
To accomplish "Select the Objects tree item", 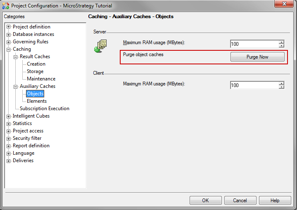I will [35, 94].
